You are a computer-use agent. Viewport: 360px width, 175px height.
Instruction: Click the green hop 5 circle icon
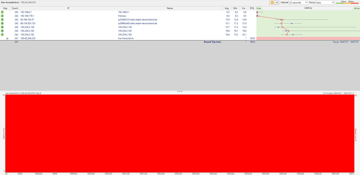coord(2,27)
